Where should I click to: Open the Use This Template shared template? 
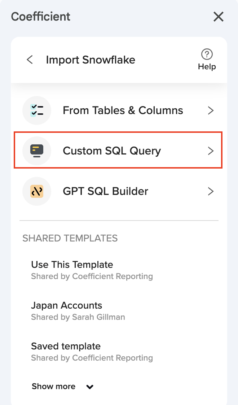(72, 265)
